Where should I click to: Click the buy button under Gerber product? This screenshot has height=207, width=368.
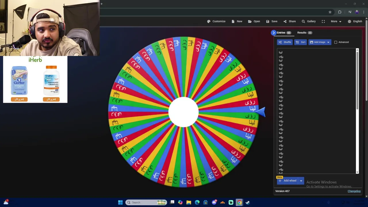[19, 99]
